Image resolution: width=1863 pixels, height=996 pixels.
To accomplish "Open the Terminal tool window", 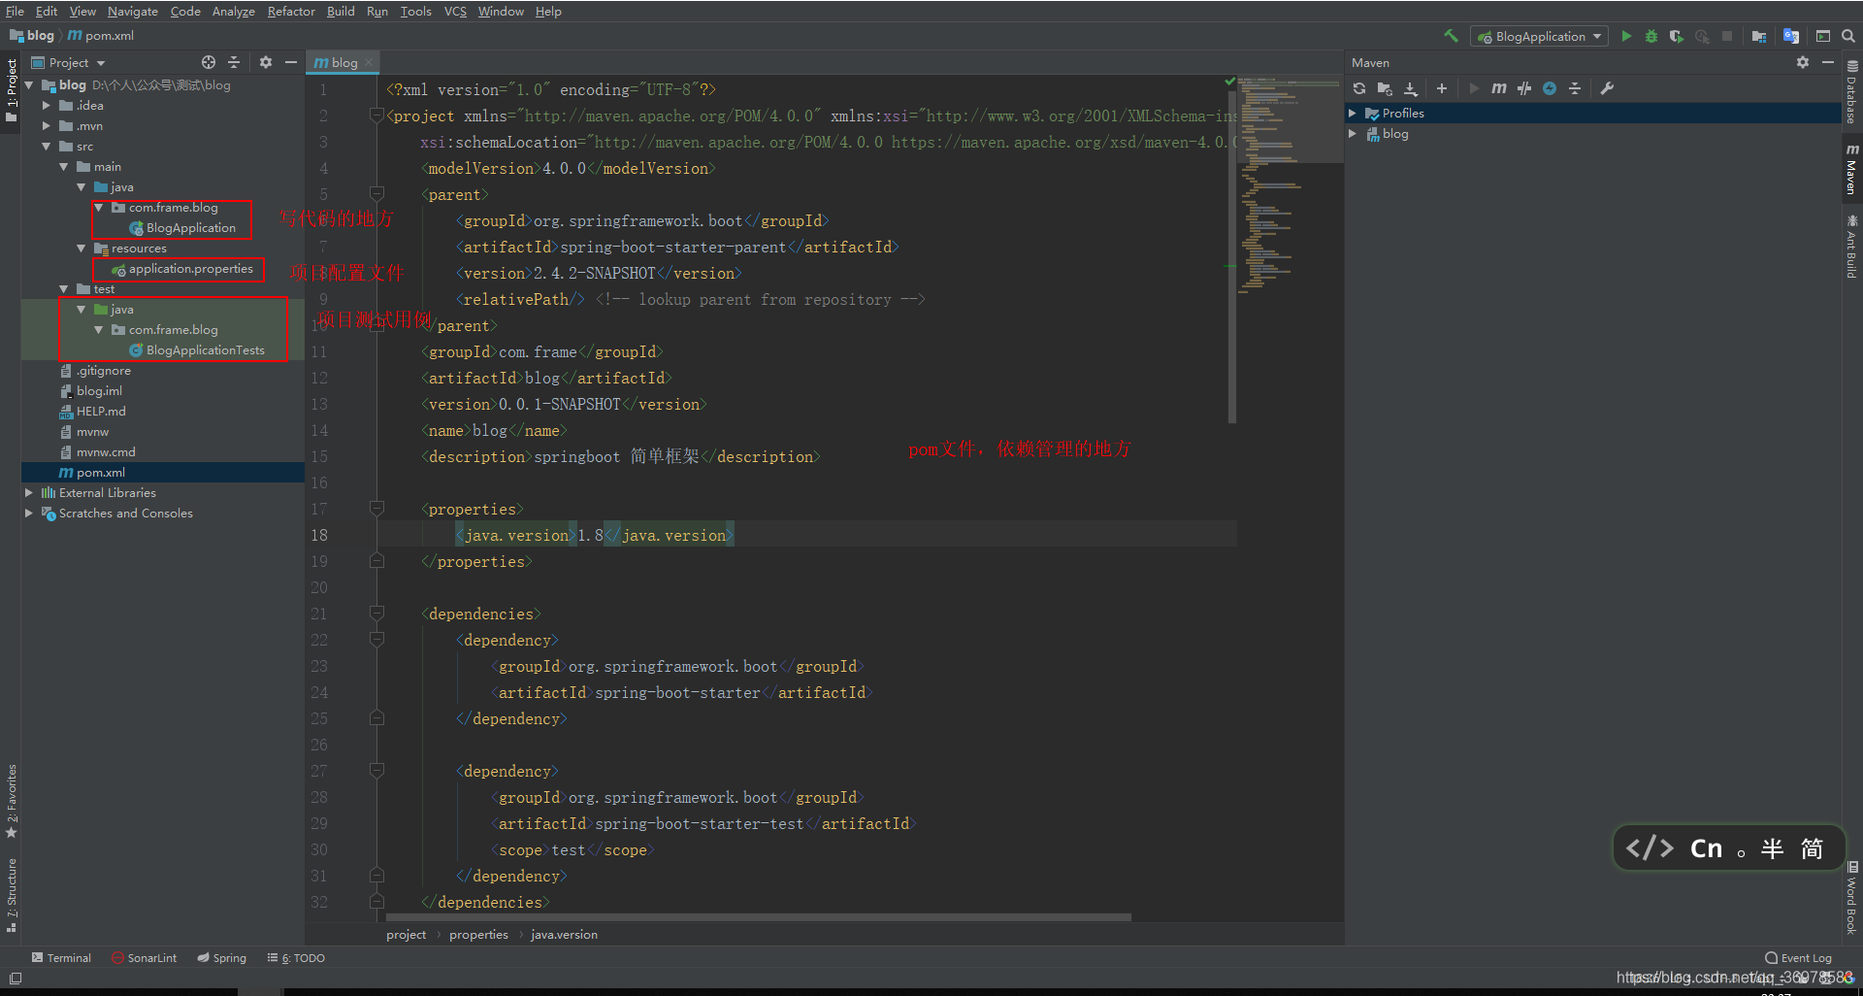I will click(61, 958).
